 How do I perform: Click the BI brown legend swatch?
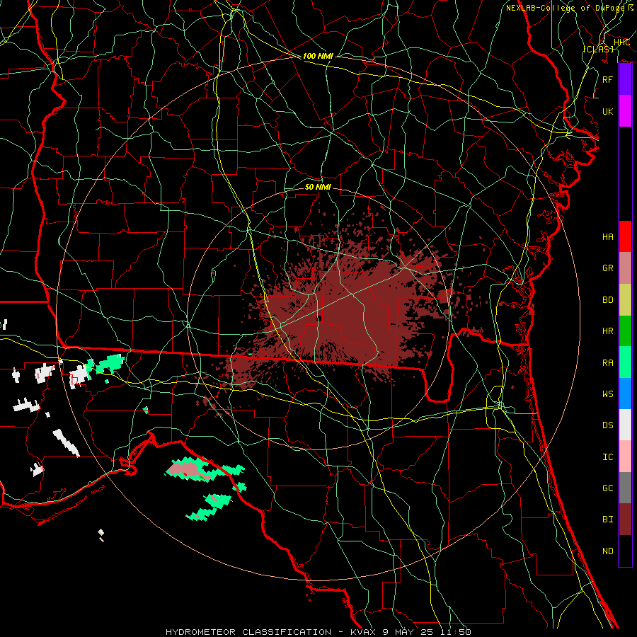625,520
